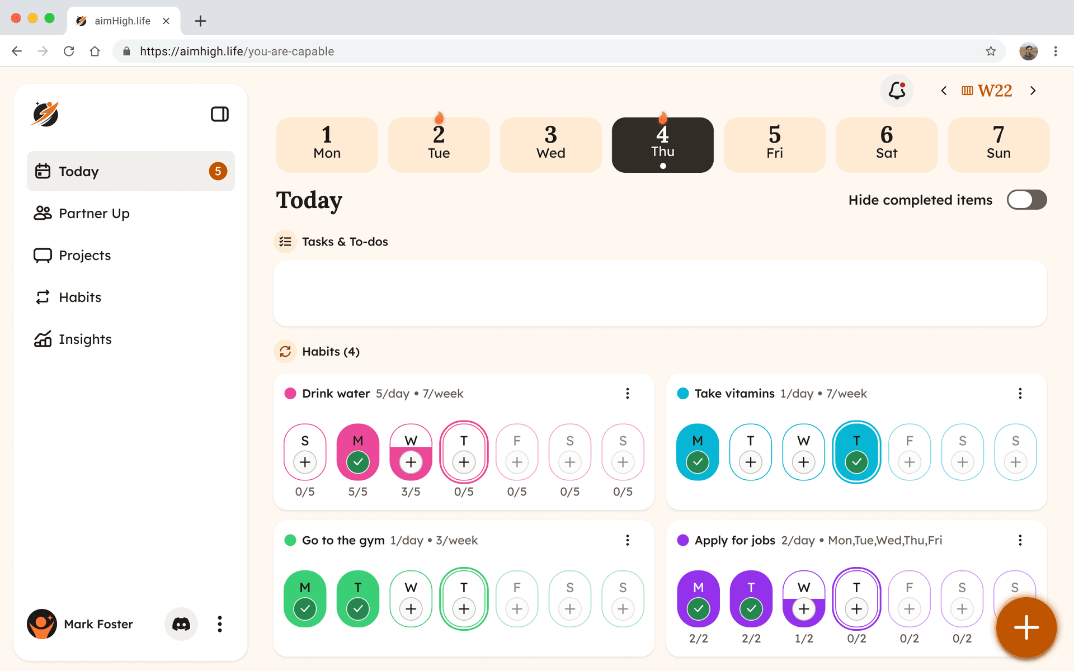The image size is (1074, 671).
Task: Uncheck Go to the gym Monday
Action: coord(305,609)
